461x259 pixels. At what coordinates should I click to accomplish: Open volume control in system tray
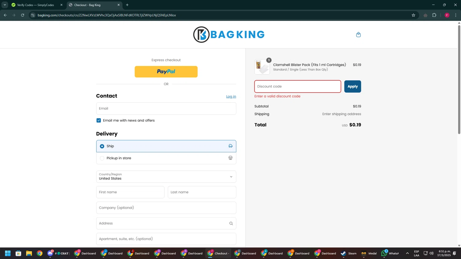pos(431,253)
